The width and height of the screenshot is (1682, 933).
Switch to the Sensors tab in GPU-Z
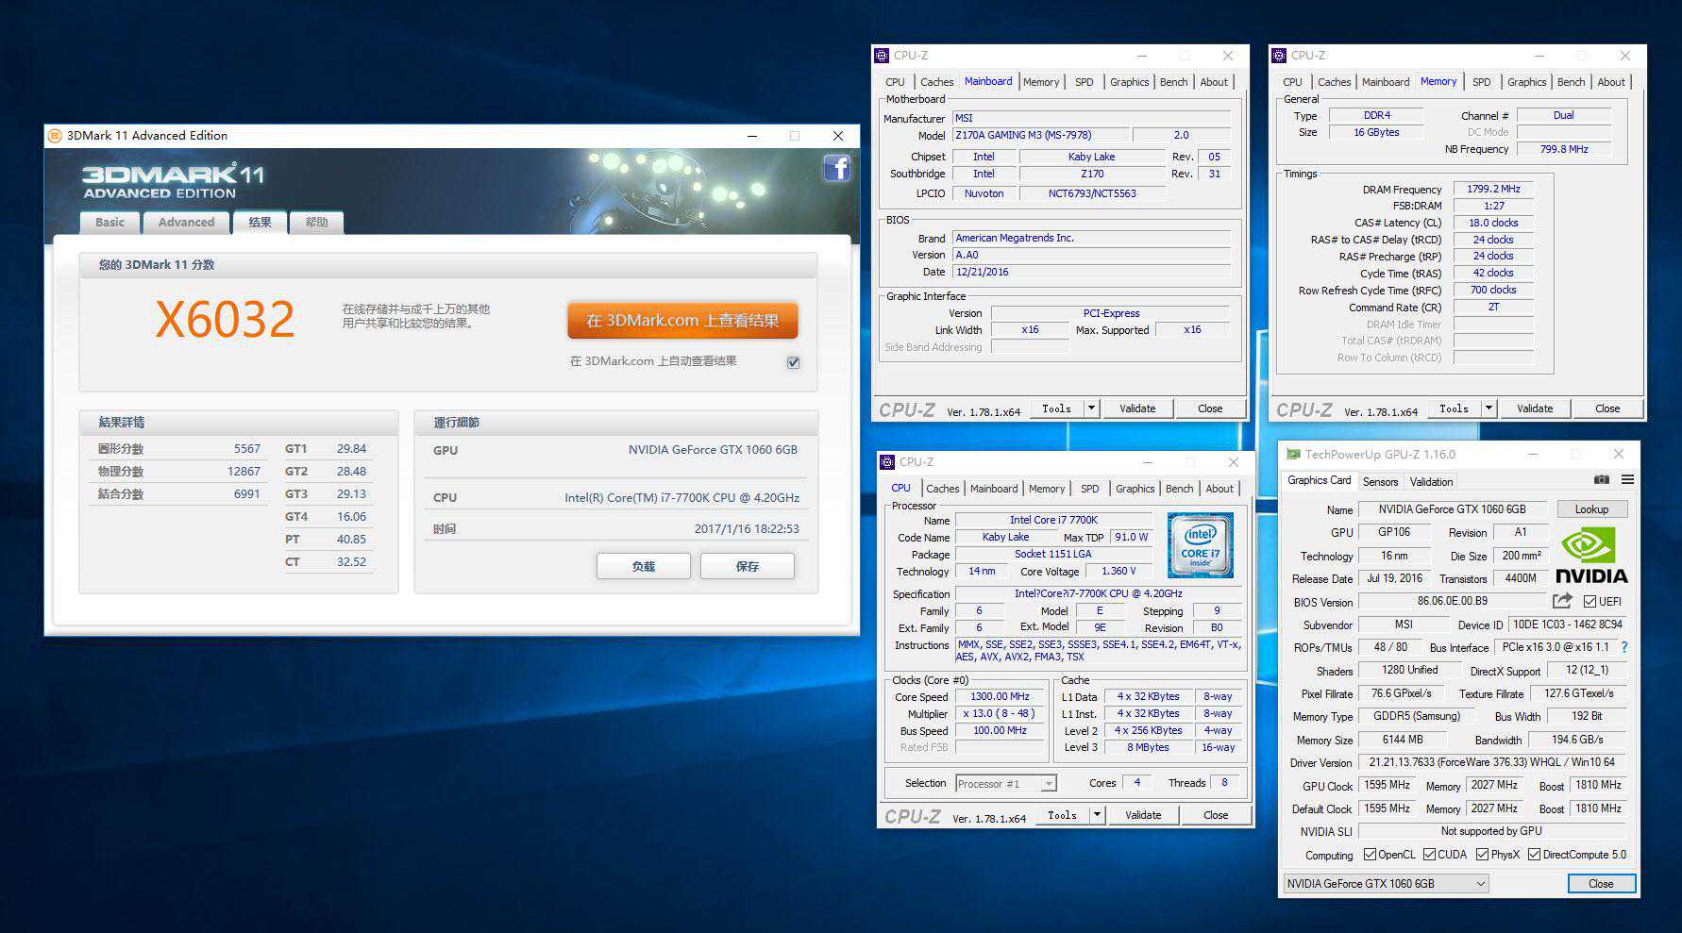pyautogui.click(x=1380, y=481)
